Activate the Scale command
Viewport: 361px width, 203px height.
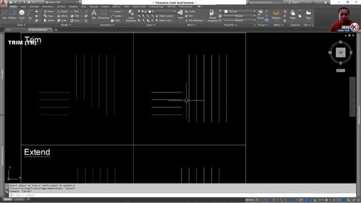pyautogui.click(x=61, y=20)
